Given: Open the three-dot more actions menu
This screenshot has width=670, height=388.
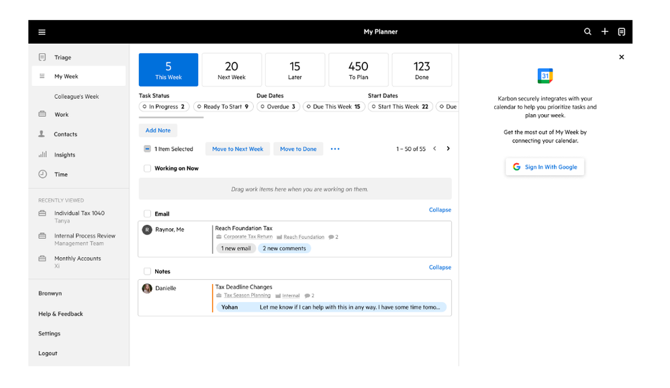Looking at the screenshot, I should pos(335,149).
